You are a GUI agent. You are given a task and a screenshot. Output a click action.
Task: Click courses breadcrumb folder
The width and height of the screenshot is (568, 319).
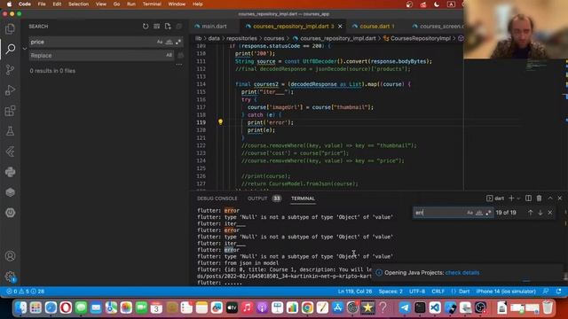(274, 38)
